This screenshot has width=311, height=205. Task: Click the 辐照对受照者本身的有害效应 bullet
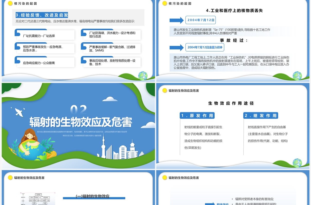coord(254,199)
